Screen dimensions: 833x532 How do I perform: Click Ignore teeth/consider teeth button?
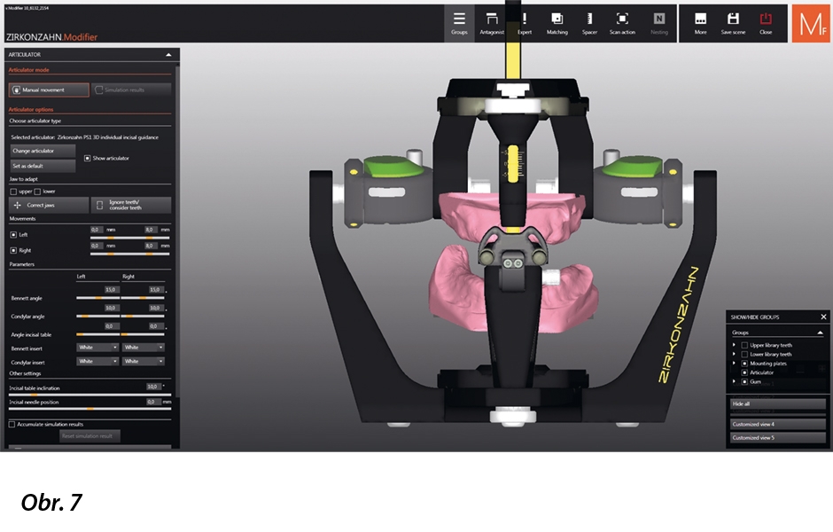[x=131, y=205]
